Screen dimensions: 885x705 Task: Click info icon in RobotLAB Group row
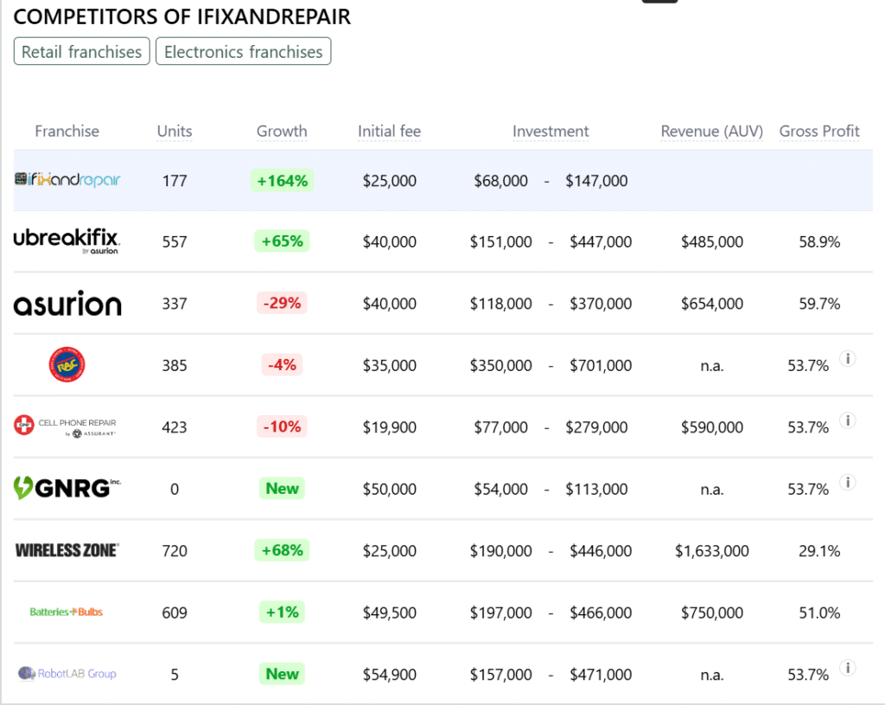pos(847,667)
